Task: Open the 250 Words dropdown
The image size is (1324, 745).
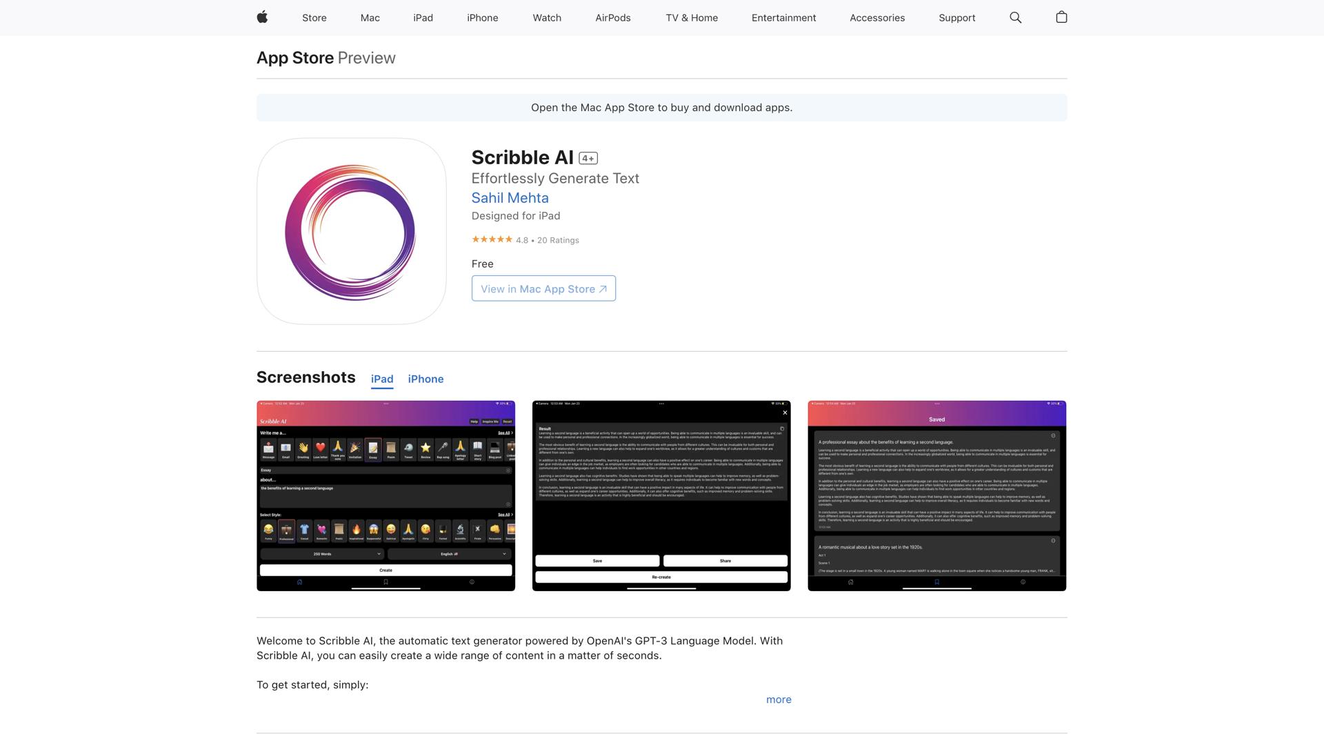Action: click(x=321, y=554)
